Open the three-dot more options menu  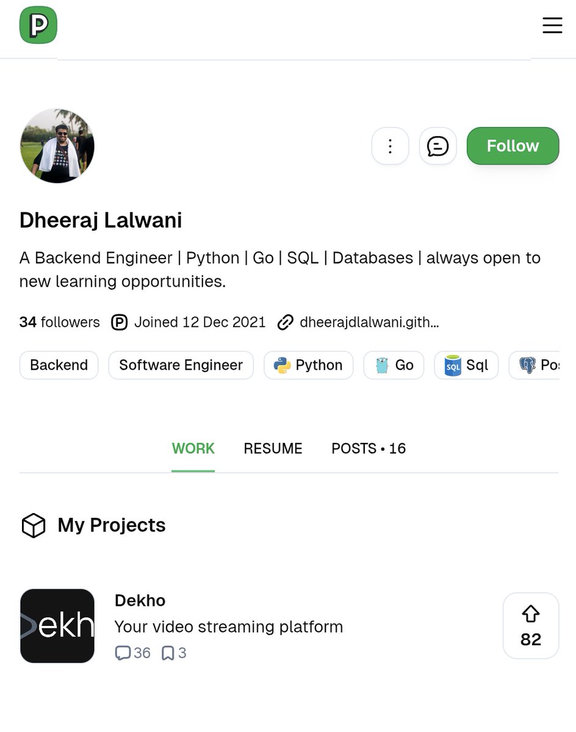coord(390,146)
